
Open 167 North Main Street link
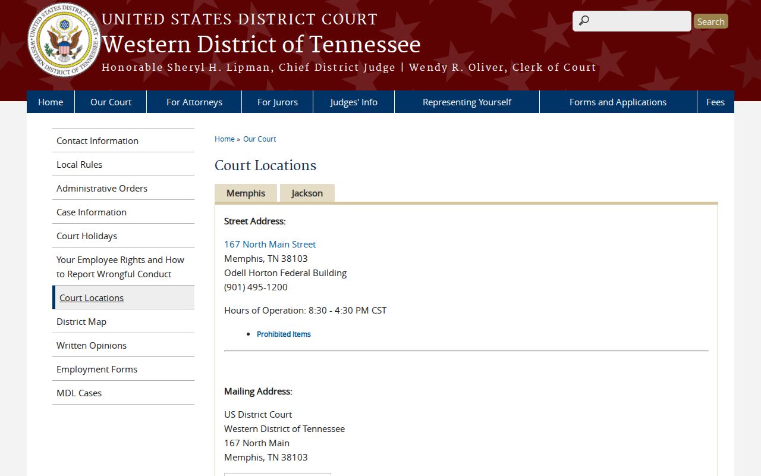270,244
